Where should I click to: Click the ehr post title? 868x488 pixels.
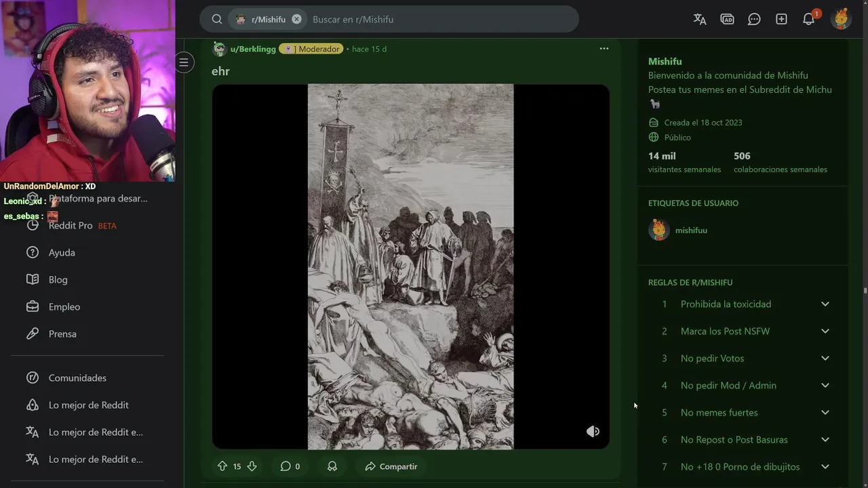[220, 70]
